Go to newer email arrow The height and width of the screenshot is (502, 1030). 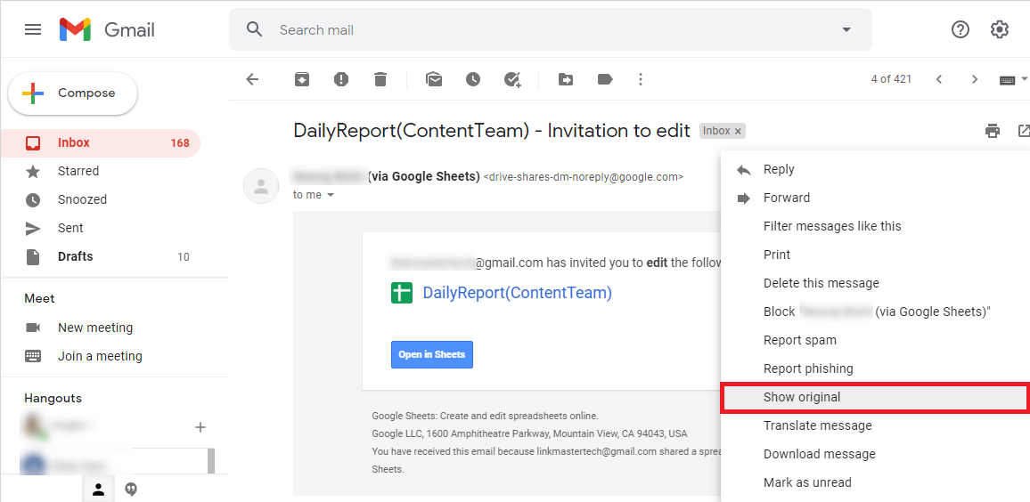click(939, 79)
